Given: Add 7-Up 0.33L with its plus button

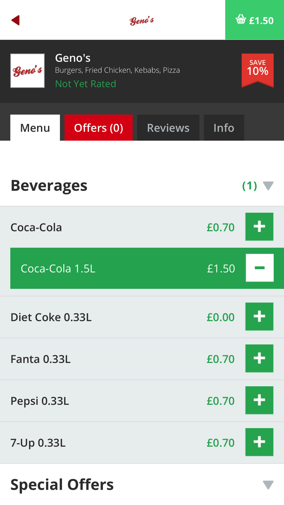Looking at the screenshot, I should tap(259, 442).
